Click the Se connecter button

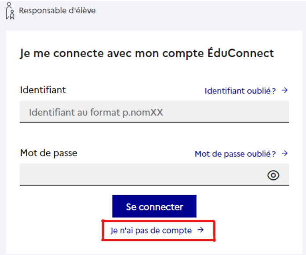coord(154,206)
